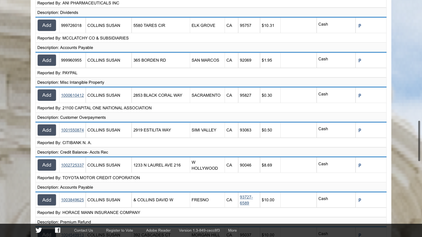422x237 pixels.
Task: Click amount $8.69
Action: 267,165
